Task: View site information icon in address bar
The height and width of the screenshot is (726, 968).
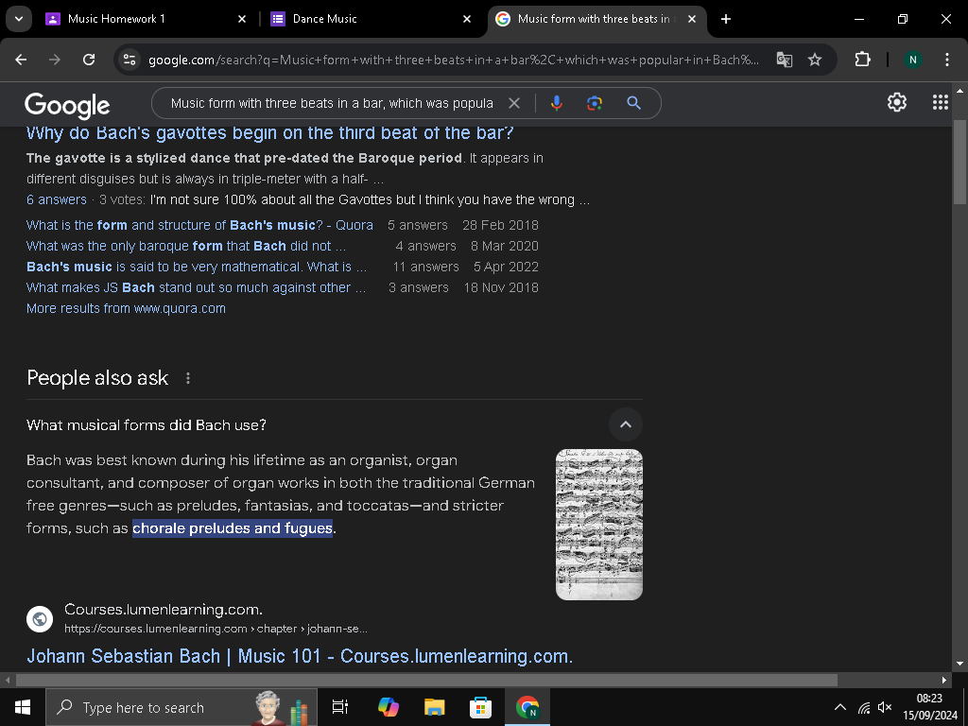Action: 130,60
